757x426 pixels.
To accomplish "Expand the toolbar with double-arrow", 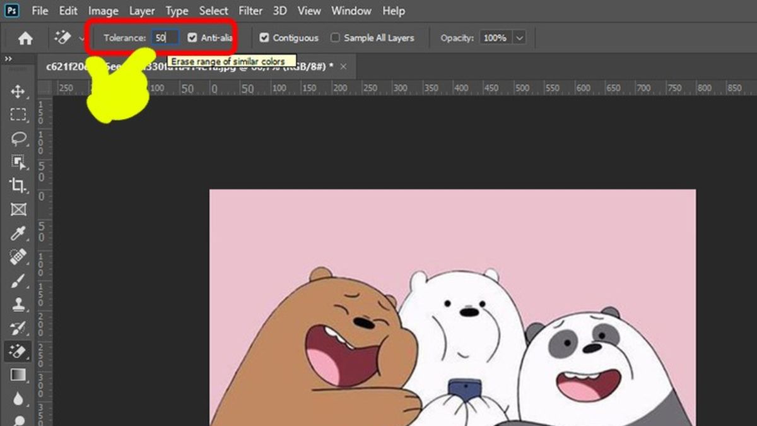I will click(x=9, y=59).
